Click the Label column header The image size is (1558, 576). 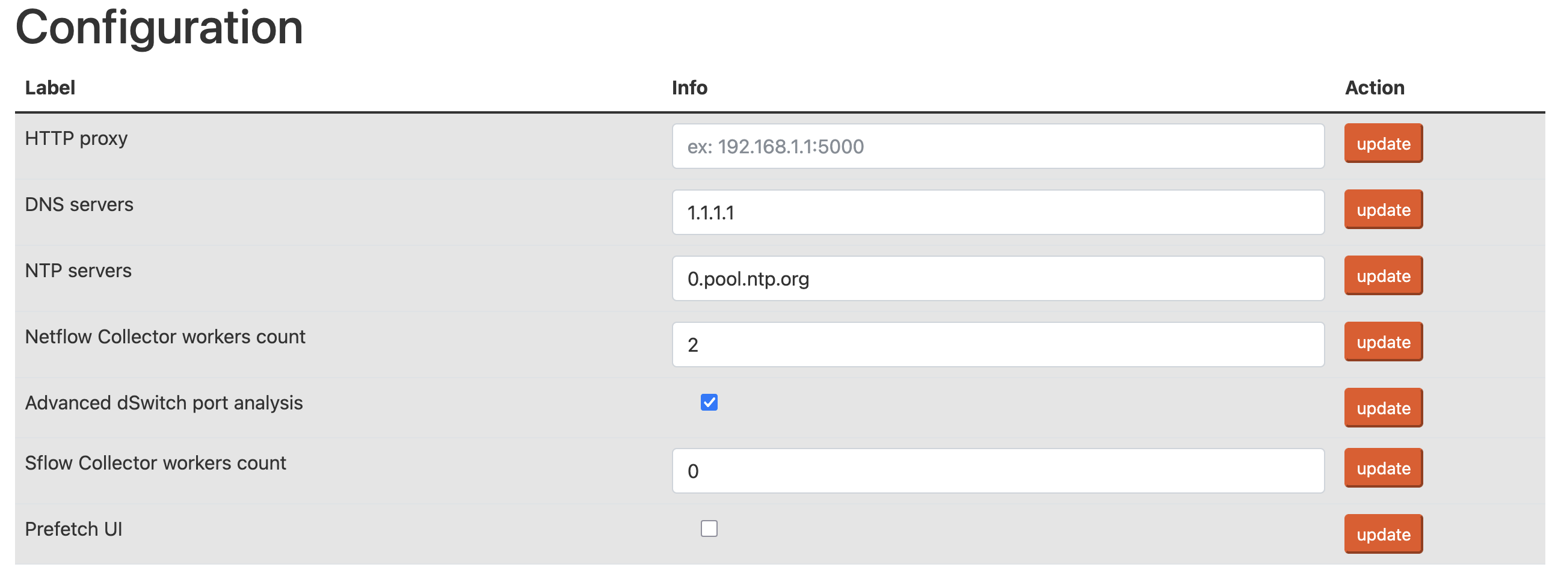pyautogui.click(x=50, y=88)
